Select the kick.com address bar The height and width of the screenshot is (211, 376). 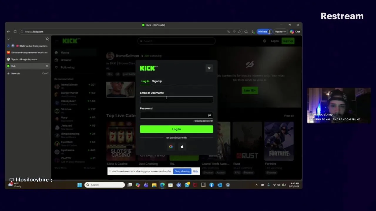123,32
